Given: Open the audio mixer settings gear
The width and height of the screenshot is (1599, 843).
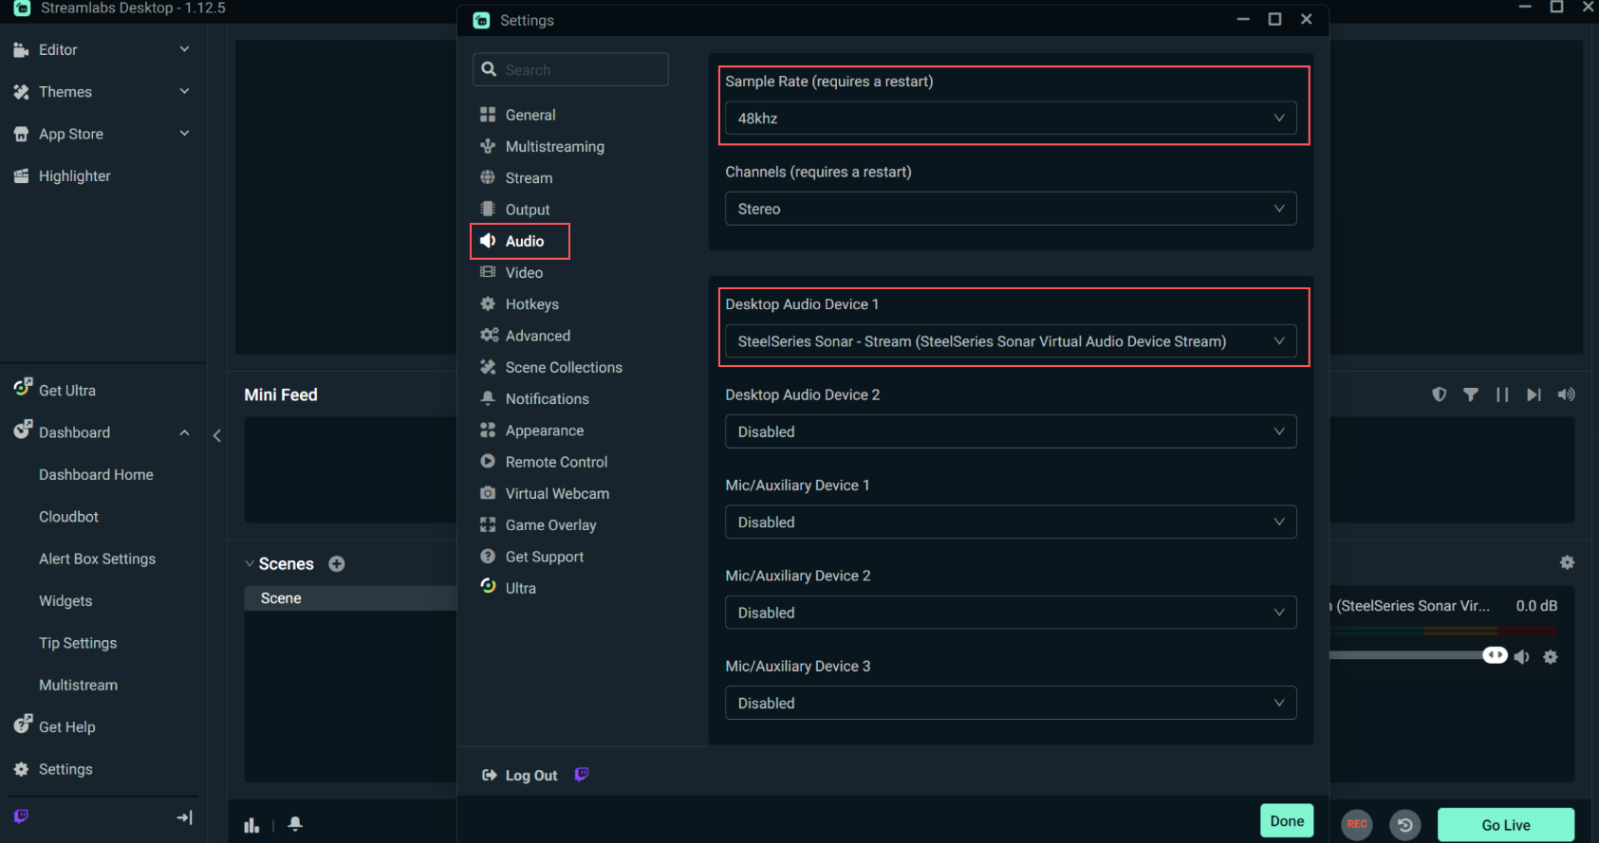Looking at the screenshot, I should [x=1567, y=562].
